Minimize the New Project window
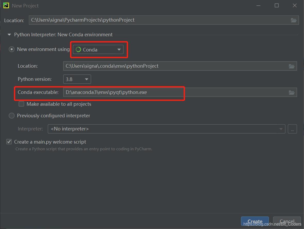 coord(258,6)
